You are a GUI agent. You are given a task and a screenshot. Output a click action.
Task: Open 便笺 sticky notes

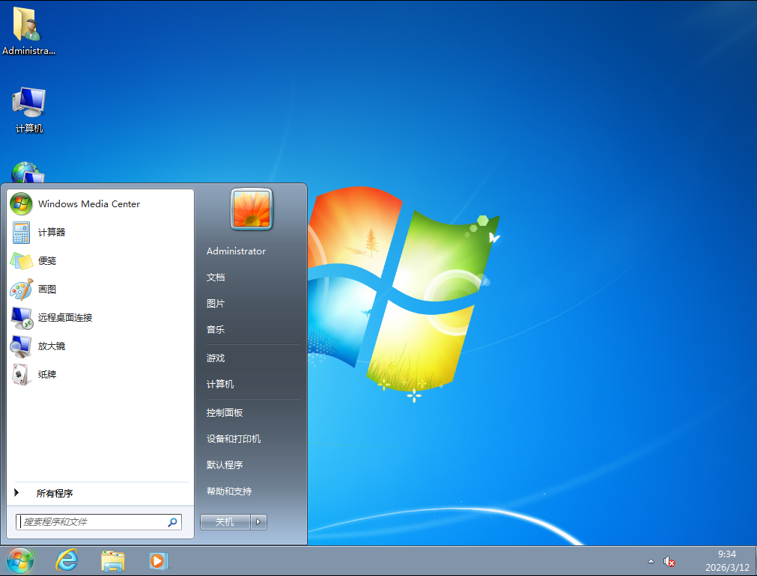pyautogui.click(x=46, y=260)
